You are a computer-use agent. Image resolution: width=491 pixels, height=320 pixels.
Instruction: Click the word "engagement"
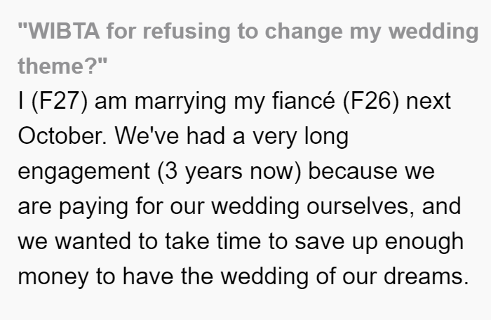pos(84,172)
